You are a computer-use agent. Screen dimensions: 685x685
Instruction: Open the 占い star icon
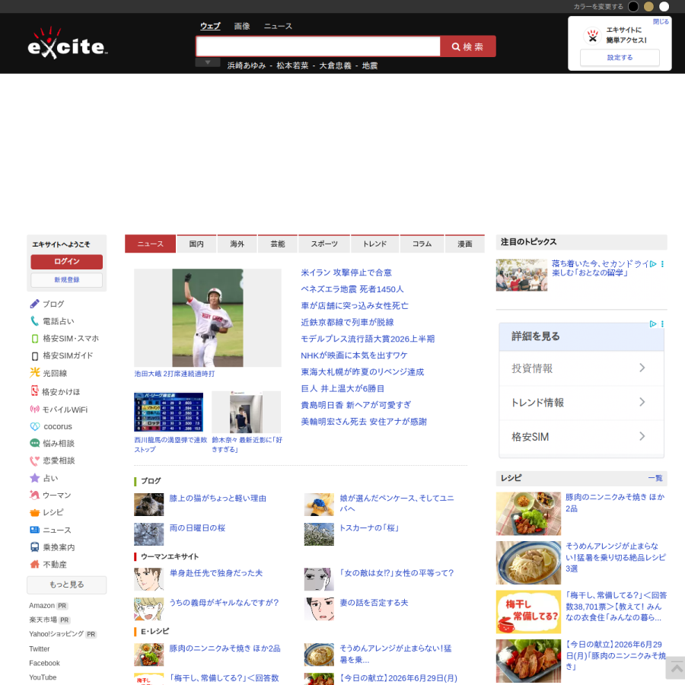tap(34, 478)
